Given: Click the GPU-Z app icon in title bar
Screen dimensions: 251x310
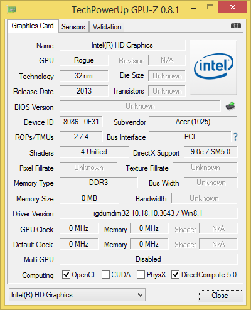Looking at the screenshot, I should pyautogui.click(x=12, y=9).
